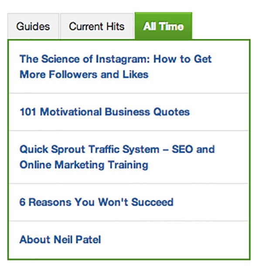Click the second row in the All Time list
266x275 pixels.
pyautogui.click(x=105, y=112)
